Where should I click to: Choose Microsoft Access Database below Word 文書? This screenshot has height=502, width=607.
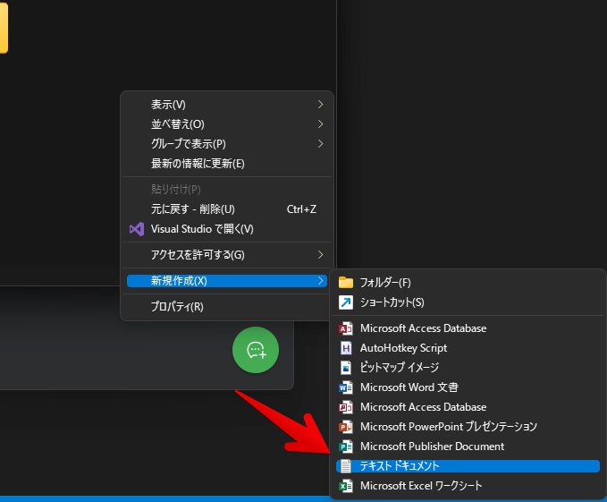pos(468,407)
